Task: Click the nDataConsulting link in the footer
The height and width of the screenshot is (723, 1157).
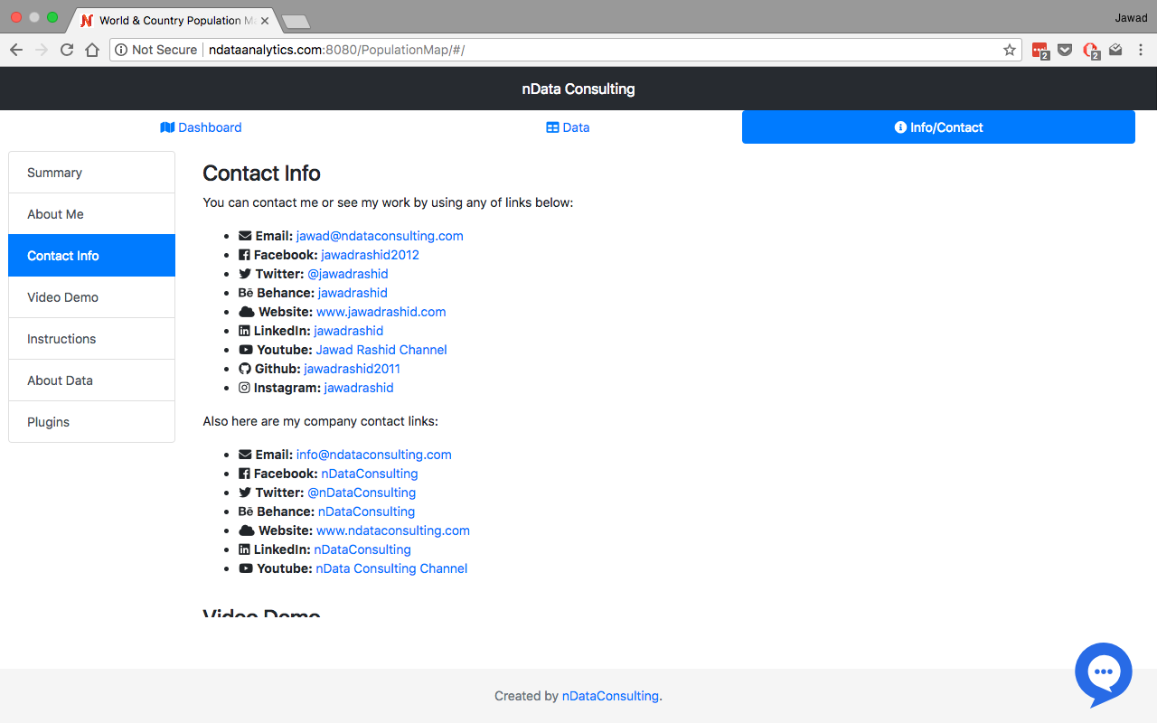Action: [x=610, y=696]
